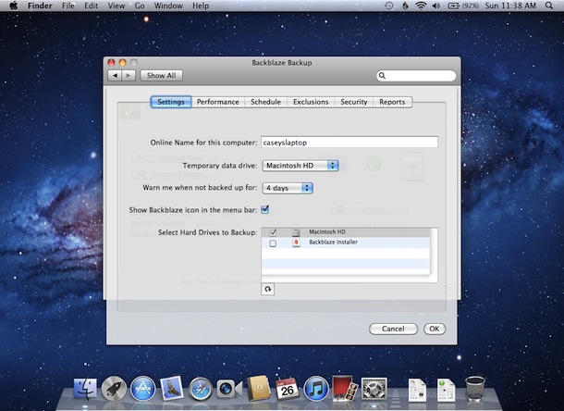Open Temporary data drive dropdown

pyautogui.click(x=300, y=166)
